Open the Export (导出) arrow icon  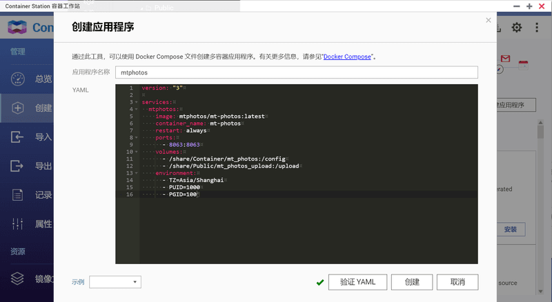coord(17,165)
